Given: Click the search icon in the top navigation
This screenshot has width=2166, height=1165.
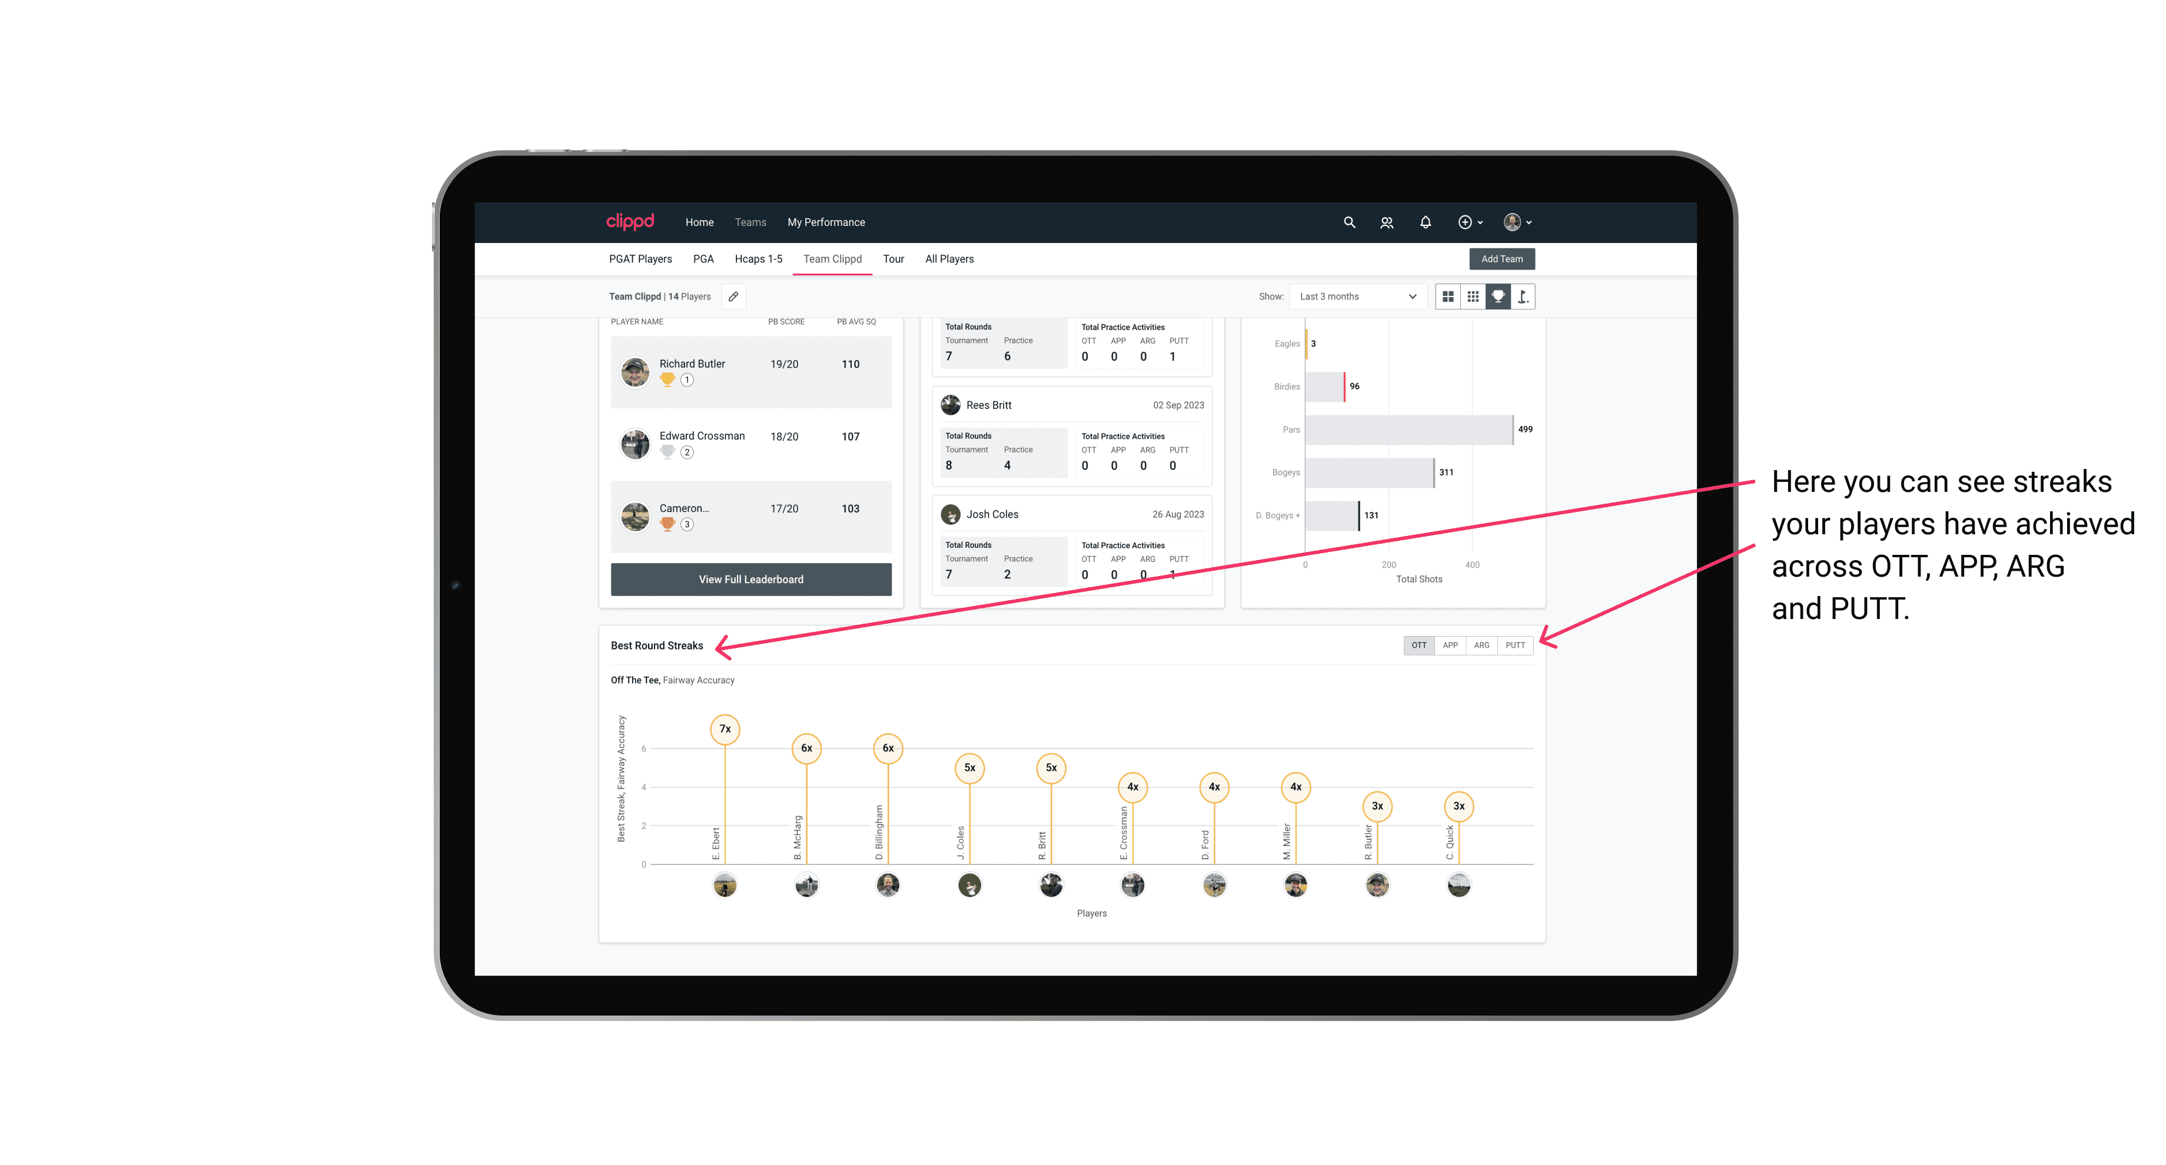Looking at the screenshot, I should (1348, 222).
